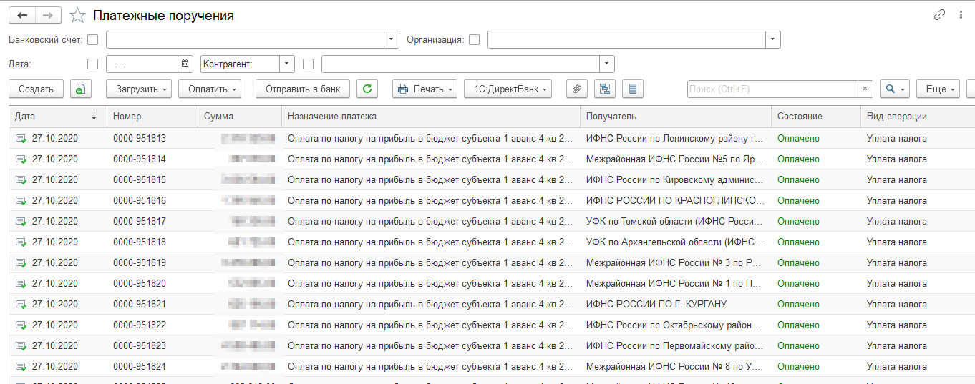
Task: Check the Дата filter checkbox
Action: (x=92, y=64)
